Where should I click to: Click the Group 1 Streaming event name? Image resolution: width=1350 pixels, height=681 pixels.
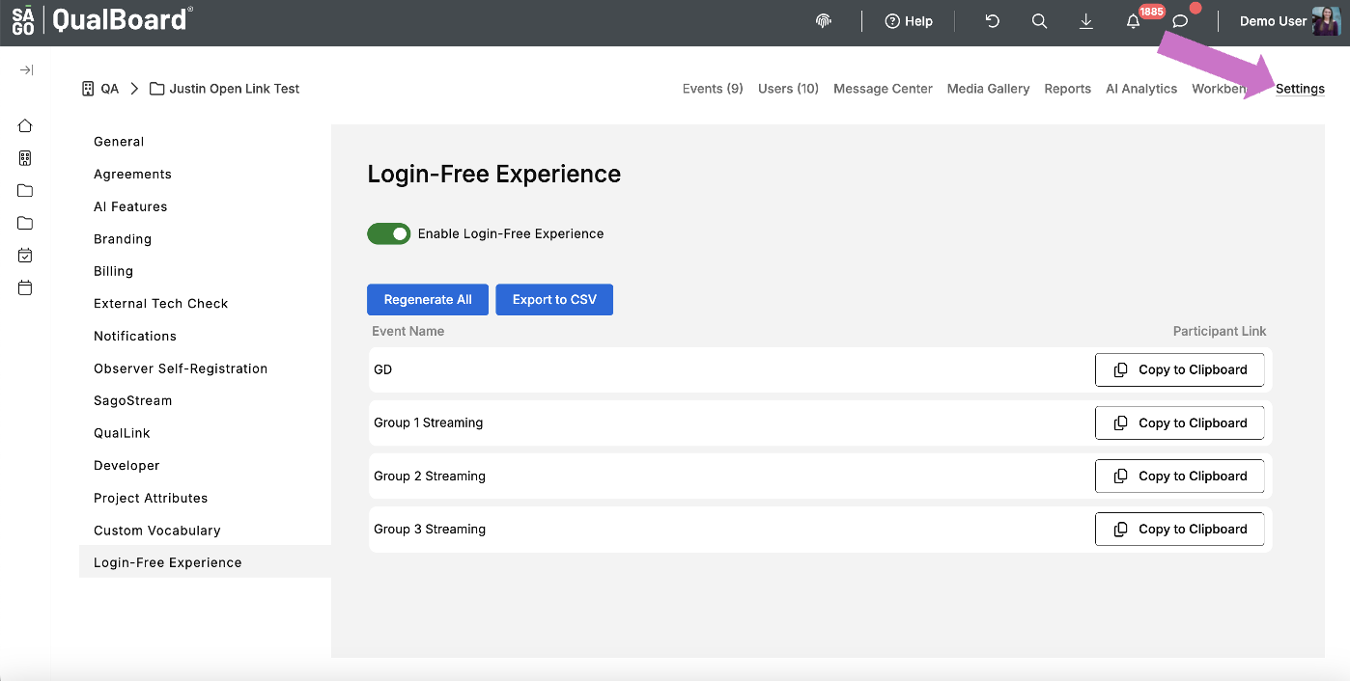[x=429, y=422]
